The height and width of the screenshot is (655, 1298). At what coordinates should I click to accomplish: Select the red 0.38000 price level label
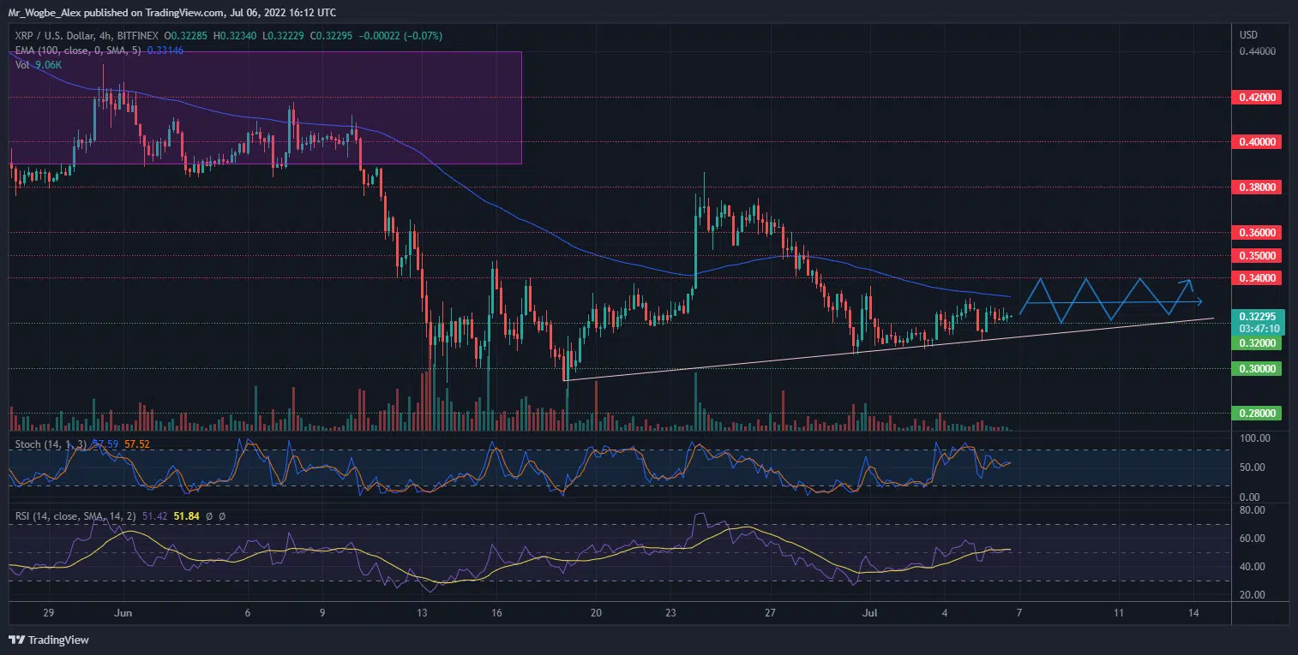tap(1255, 187)
